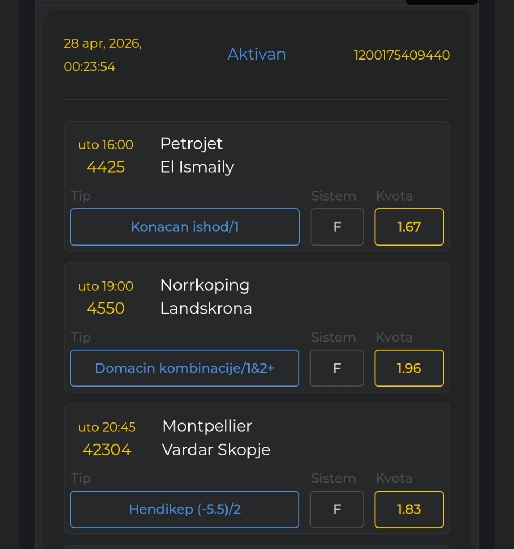The image size is (514, 549).
Task: Select match code 42304
Action: coord(107,450)
